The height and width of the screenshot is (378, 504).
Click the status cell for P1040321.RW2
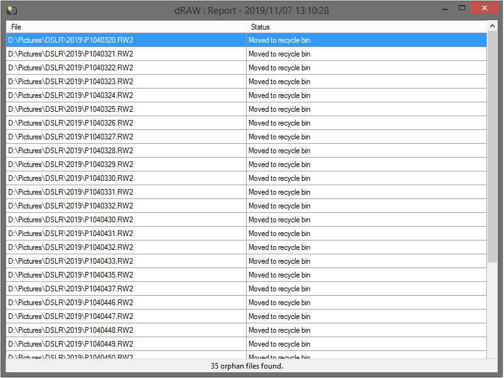pos(367,54)
